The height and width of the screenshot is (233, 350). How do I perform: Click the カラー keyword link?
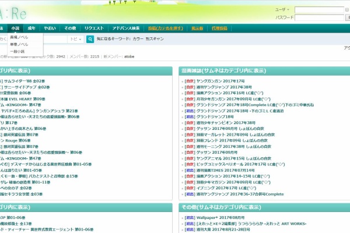tap(138, 39)
